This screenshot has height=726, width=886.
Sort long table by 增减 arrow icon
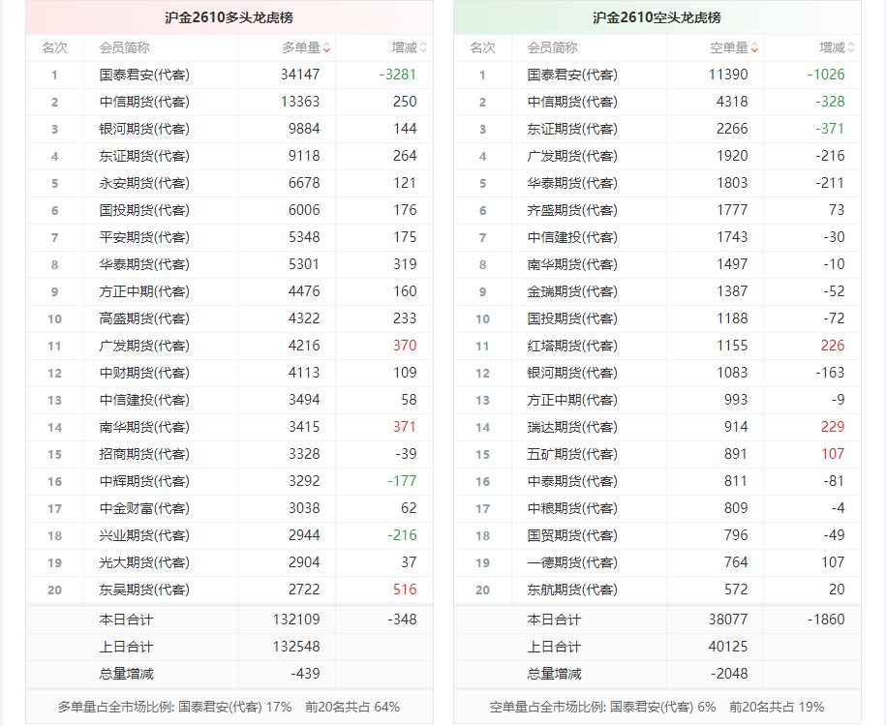coord(424,48)
